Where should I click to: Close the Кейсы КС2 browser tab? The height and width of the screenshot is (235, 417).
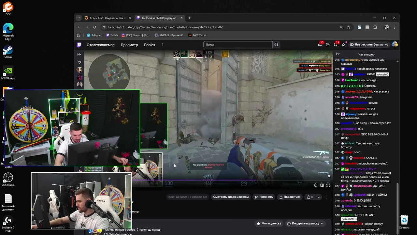point(130,18)
